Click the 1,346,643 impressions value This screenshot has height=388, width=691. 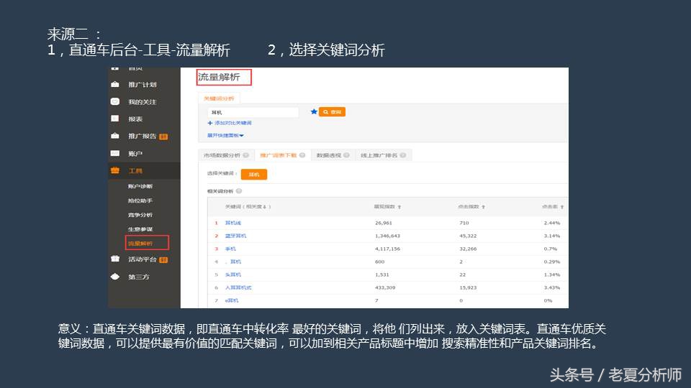point(387,236)
